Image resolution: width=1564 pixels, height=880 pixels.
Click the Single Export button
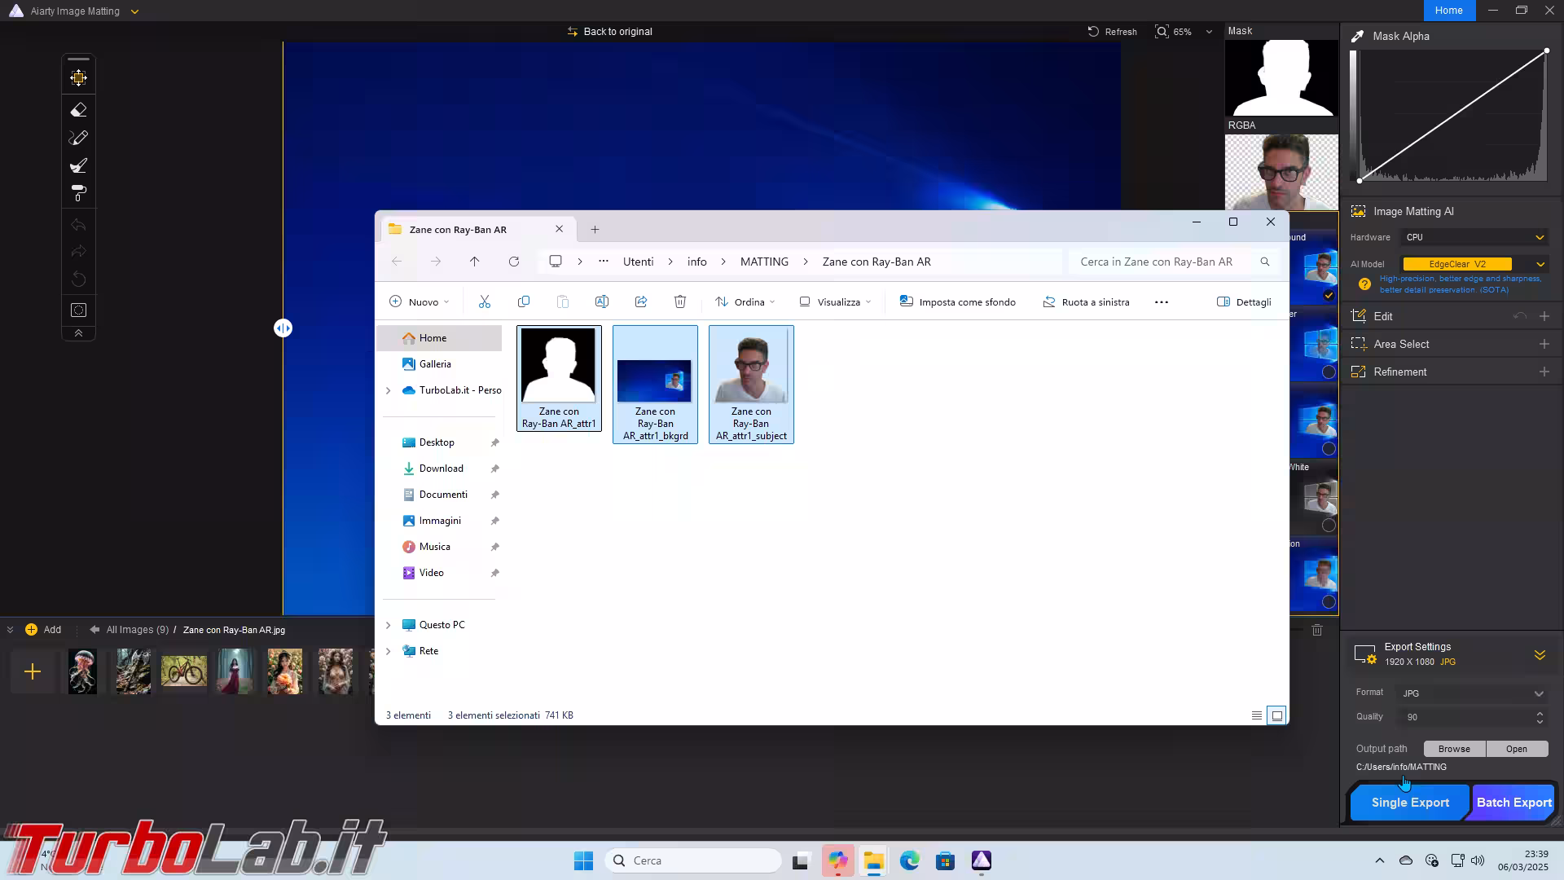[x=1410, y=803]
